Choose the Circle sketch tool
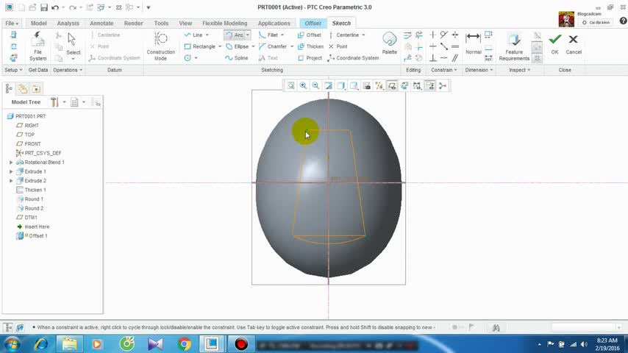 [x=188, y=58]
